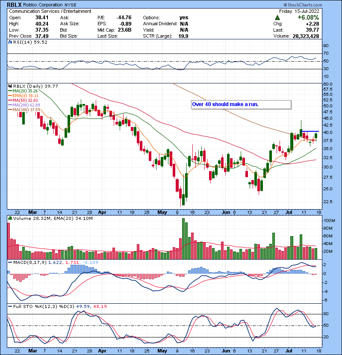342x355 pixels.
Task: Click the MACD(8,17,9) legend line marker
Action: pyautogui.click(x=10, y=261)
